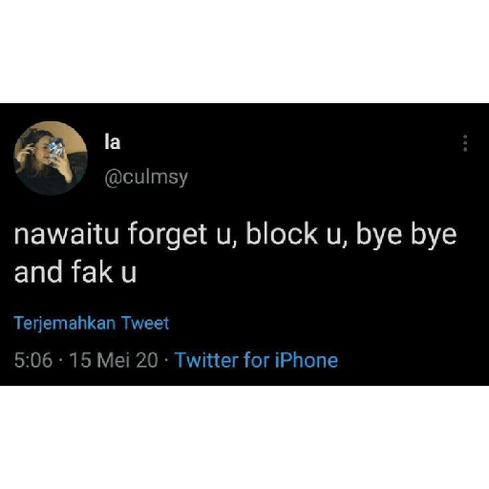
Task: Click the word "fak" in the tweet
Action: click(x=92, y=272)
